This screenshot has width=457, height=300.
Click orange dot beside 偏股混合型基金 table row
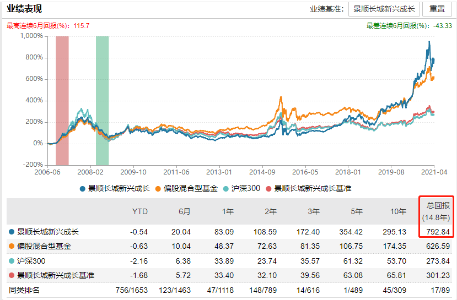click(x=12, y=247)
